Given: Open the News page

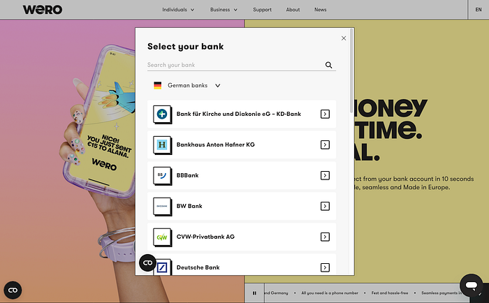Looking at the screenshot, I should tap(320, 10).
